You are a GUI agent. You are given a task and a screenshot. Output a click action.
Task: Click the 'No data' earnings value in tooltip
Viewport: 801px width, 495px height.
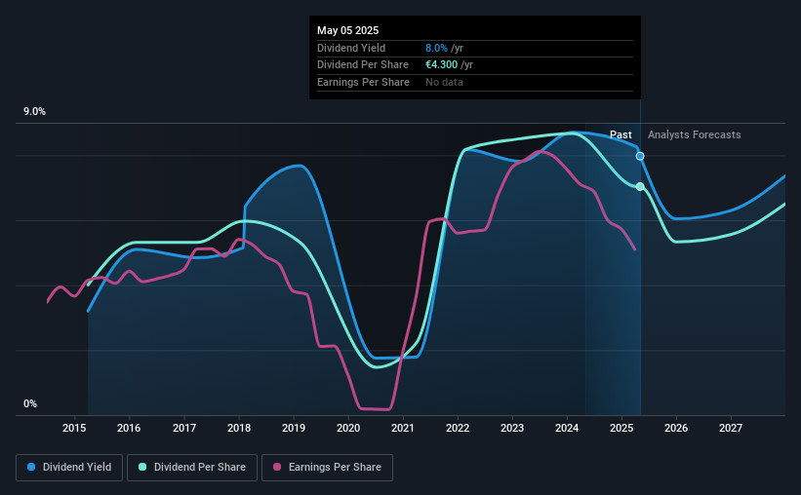444,82
